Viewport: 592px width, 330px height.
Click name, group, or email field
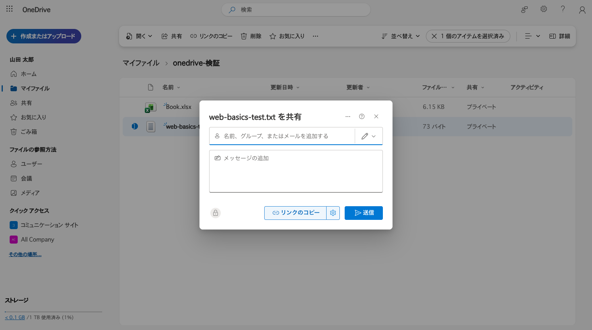click(x=282, y=136)
